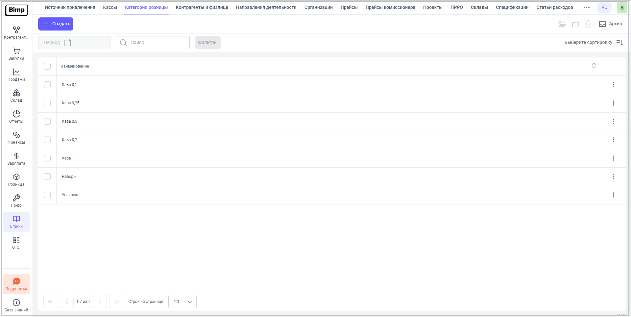The width and height of the screenshot is (631, 317).
Task: Select the Набори row checkbox
Action: pos(47,177)
